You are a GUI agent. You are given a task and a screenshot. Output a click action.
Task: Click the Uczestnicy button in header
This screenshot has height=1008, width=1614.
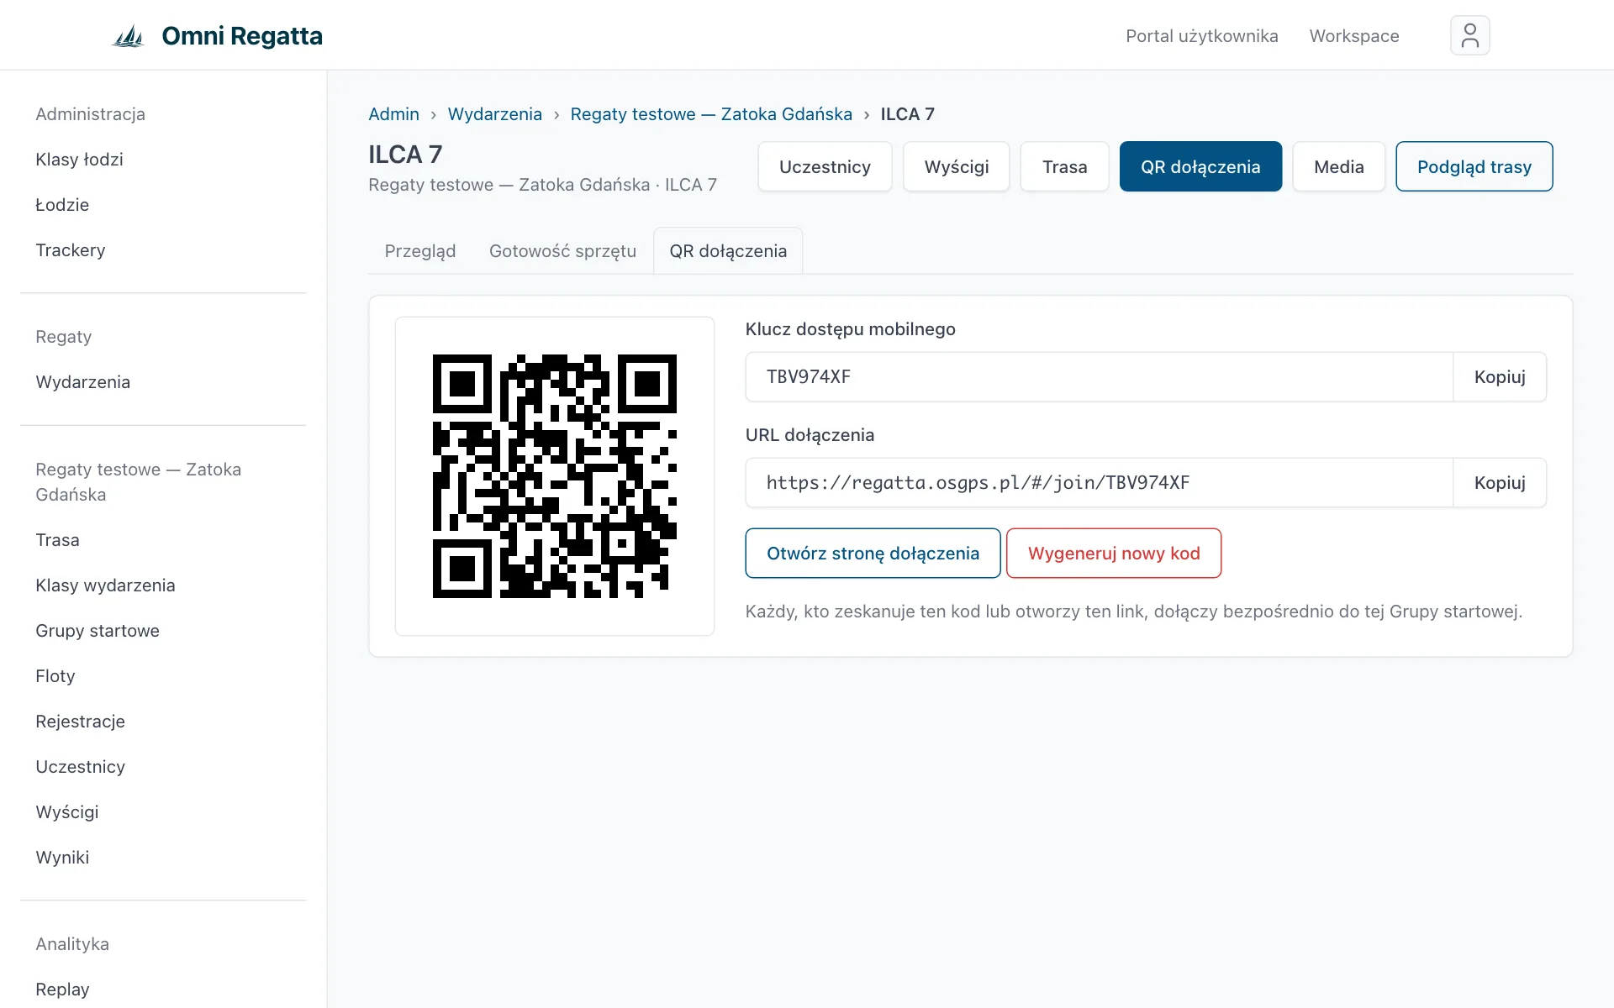click(825, 166)
